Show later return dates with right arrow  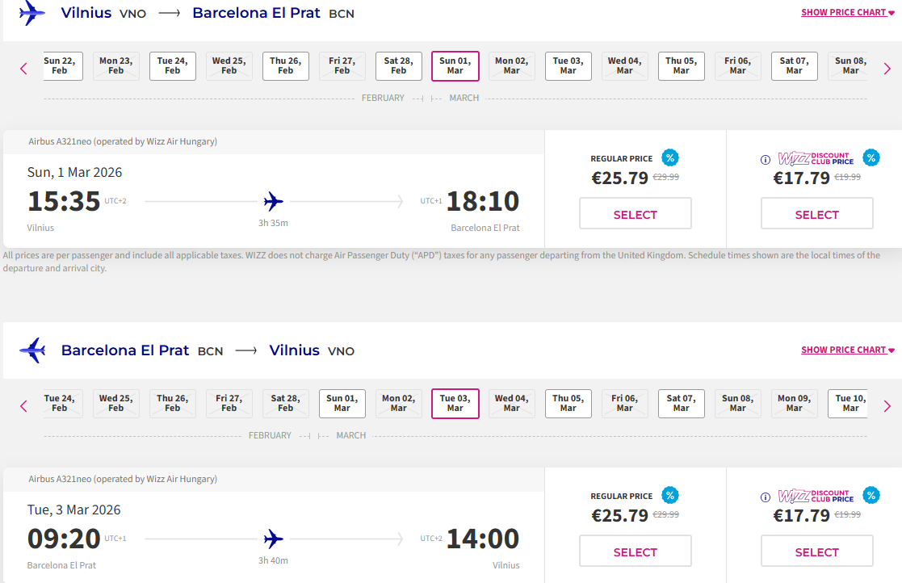pyautogui.click(x=887, y=406)
